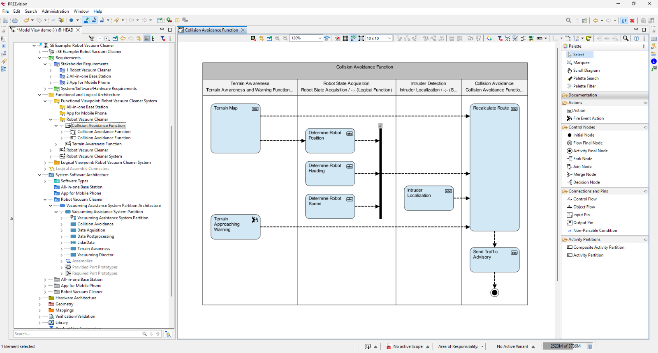Click filter icon in Model View toolbar

163,38
